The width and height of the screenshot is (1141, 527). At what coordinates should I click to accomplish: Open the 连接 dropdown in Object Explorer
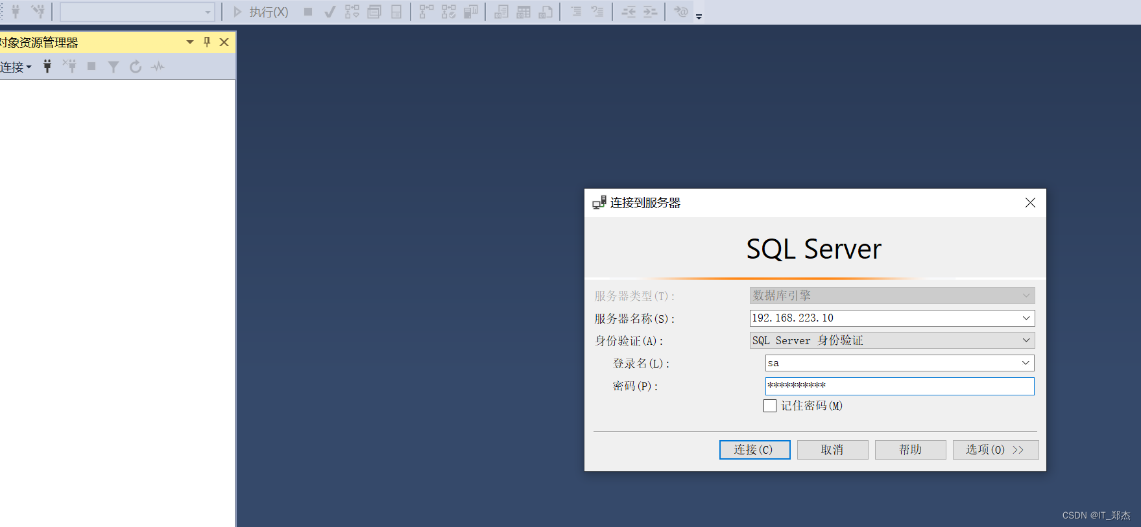coord(16,67)
